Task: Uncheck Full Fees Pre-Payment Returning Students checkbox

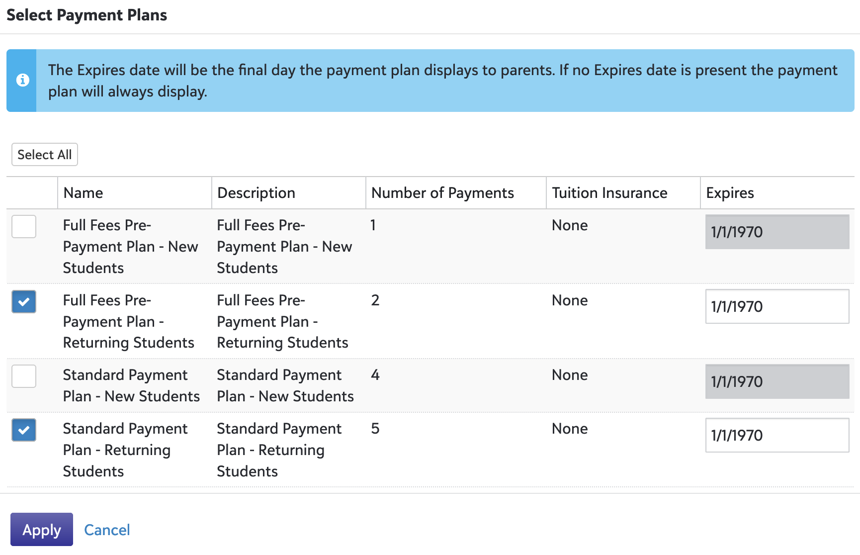Action: click(x=24, y=301)
